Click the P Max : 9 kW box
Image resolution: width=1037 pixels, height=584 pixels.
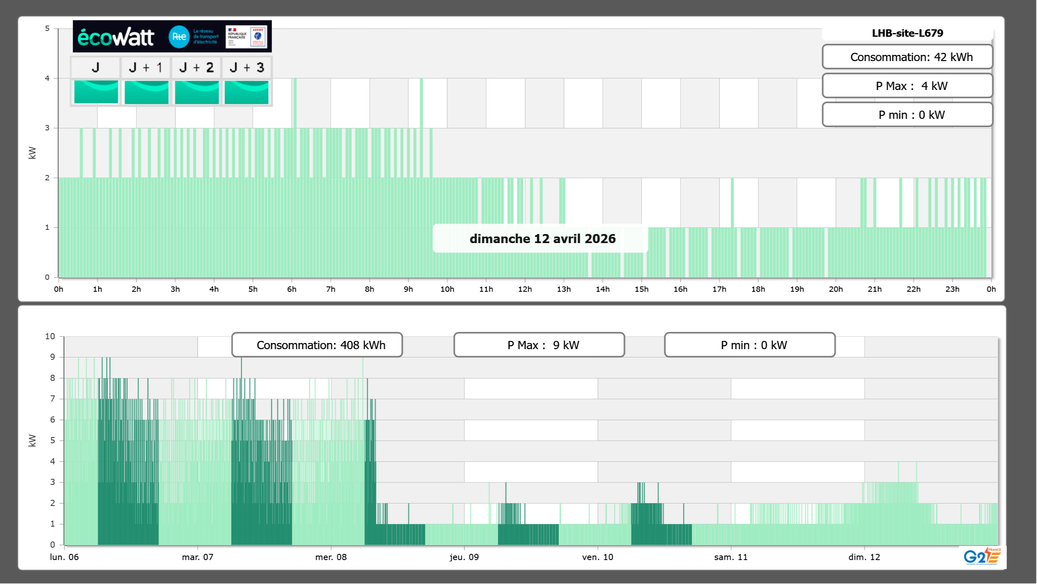[x=539, y=345]
